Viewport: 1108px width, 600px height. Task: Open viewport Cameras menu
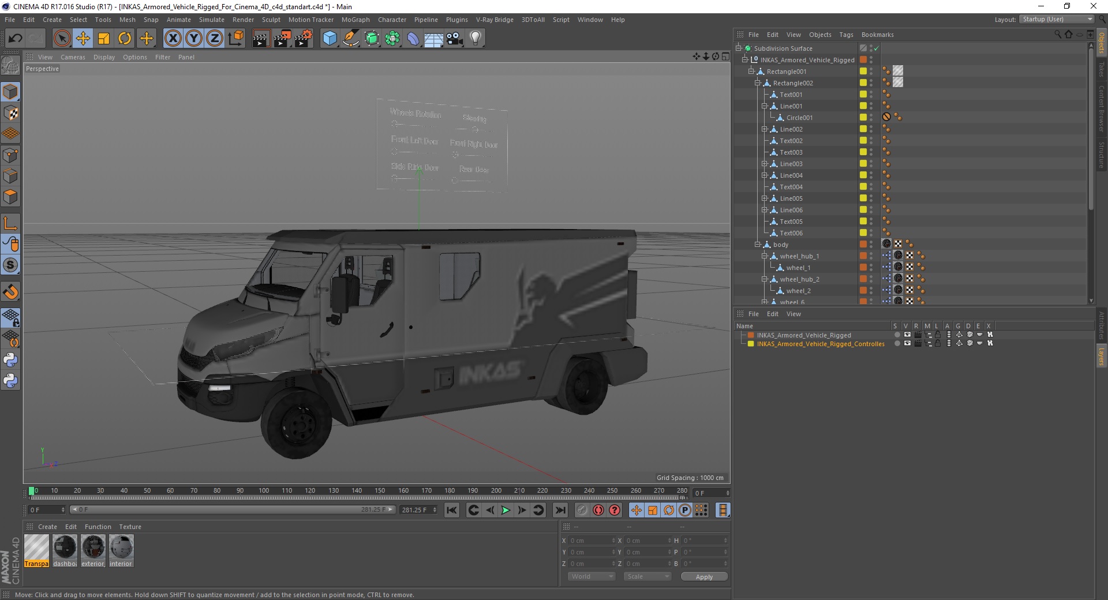pyautogui.click(x=73, y=57)
